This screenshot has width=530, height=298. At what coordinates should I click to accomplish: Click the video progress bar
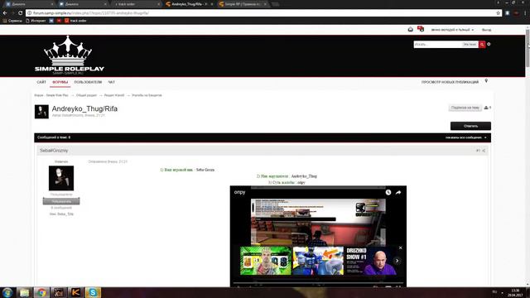pyautogui.click(x=318, y=283)
